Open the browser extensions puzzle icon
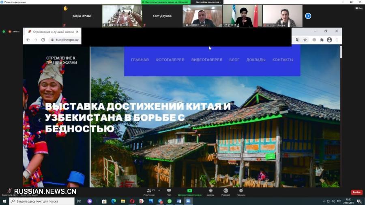 [x=322, y=40]
